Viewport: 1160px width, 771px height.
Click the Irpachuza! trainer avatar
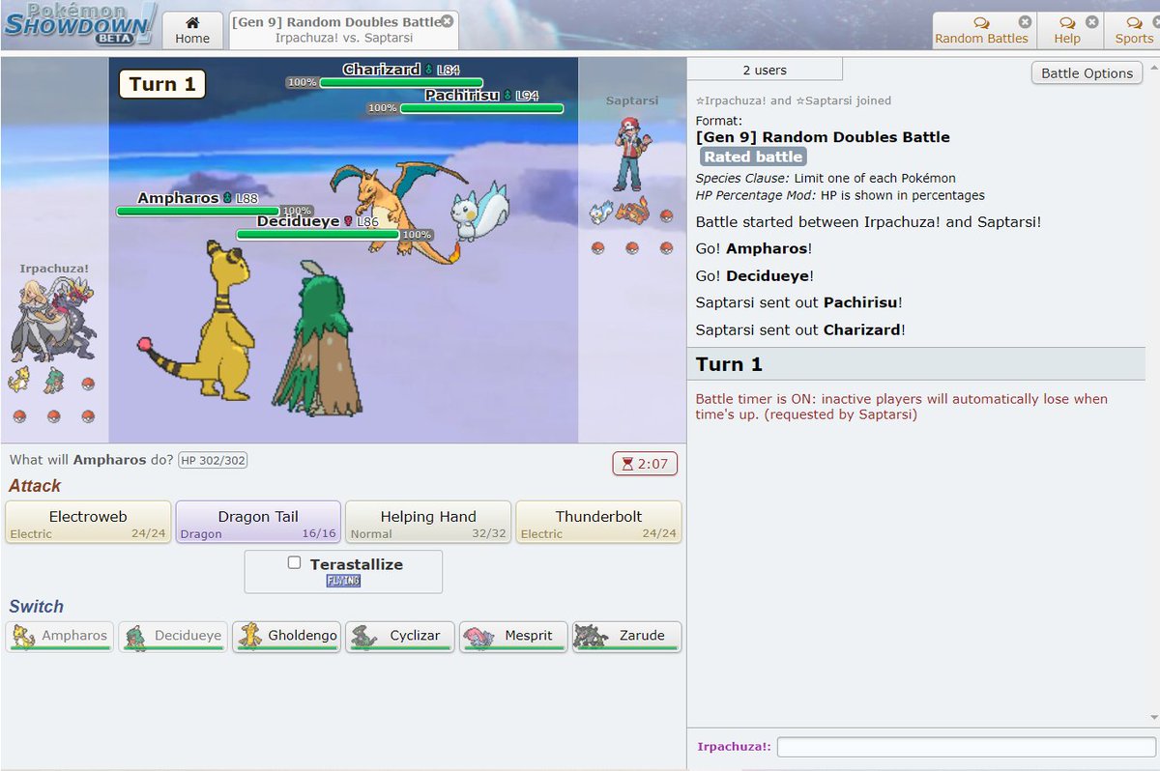click(53, 321)
